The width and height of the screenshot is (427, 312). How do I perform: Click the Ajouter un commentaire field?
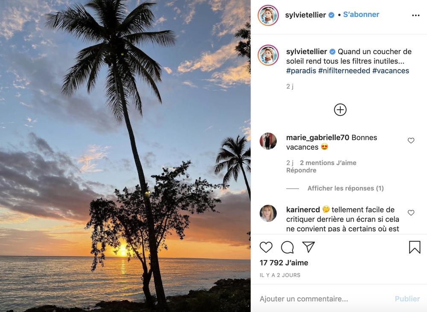click(x=325, y=299)
